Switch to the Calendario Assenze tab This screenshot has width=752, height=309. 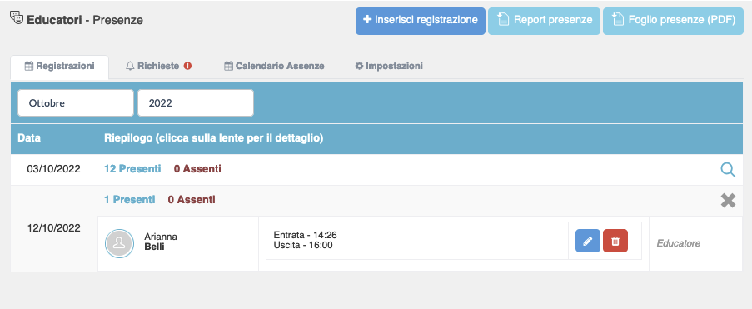pos(274,67)
